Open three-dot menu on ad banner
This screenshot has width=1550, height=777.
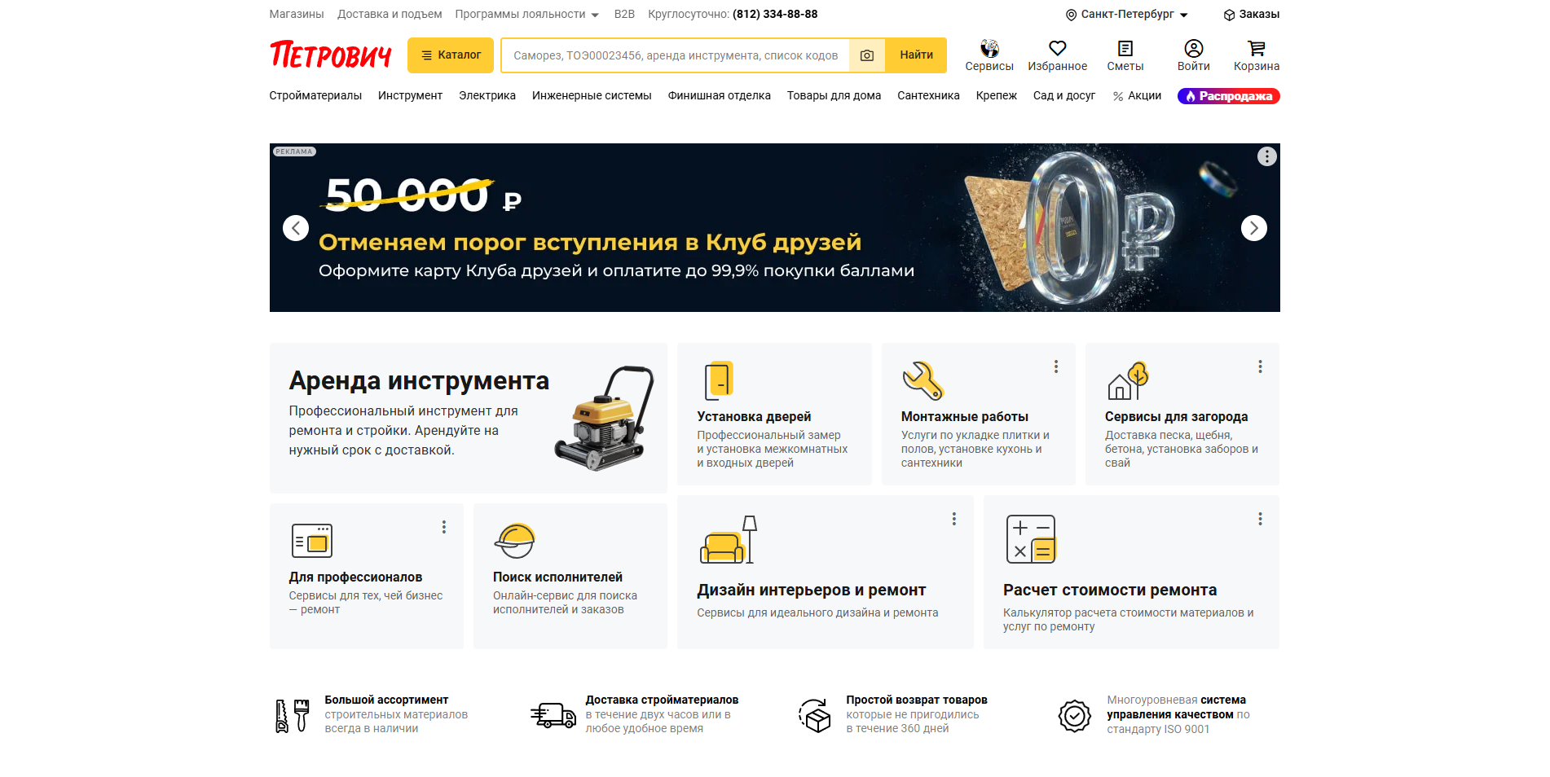click(1266, 156)
